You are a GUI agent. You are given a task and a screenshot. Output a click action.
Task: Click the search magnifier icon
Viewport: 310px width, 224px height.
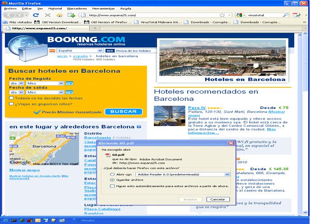(x=286, y=15)
